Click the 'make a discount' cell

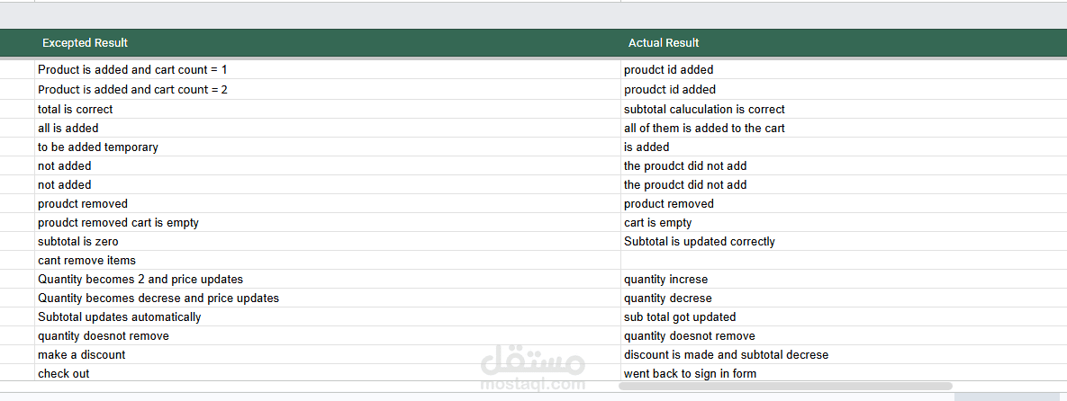coord(81,354)
